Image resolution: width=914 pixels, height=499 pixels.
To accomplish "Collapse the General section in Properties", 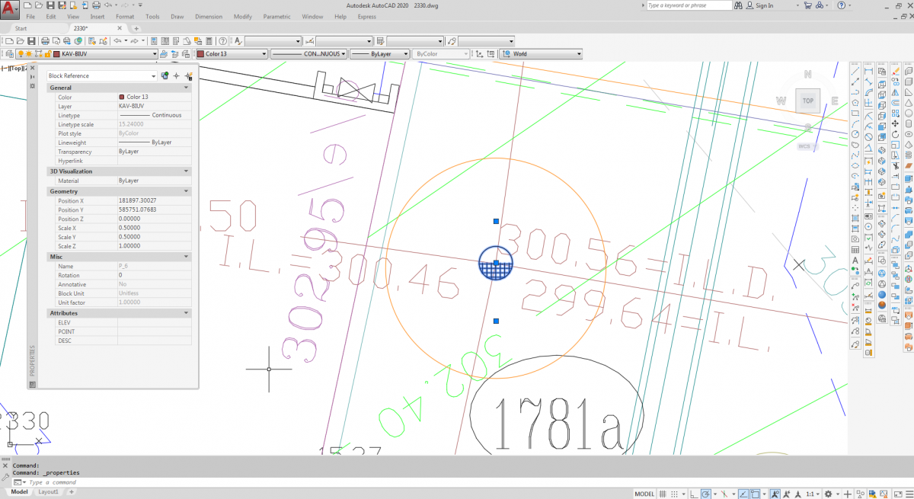I will coord(187,88).
